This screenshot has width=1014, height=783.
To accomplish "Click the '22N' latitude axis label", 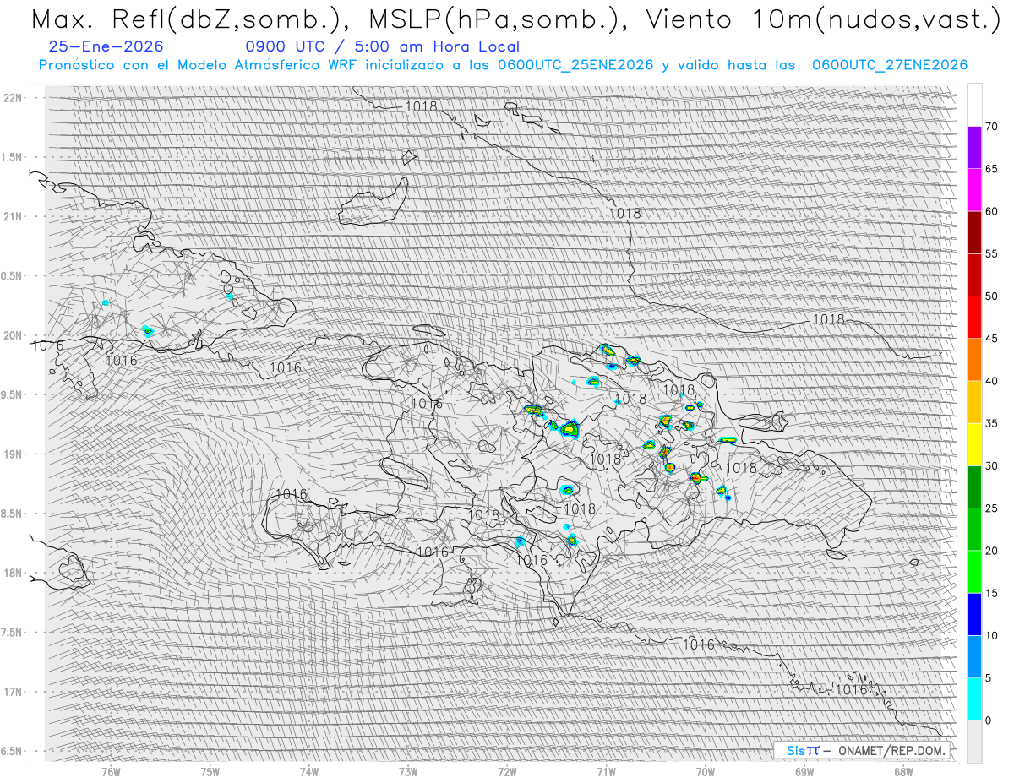I will (x=13, y=97).
